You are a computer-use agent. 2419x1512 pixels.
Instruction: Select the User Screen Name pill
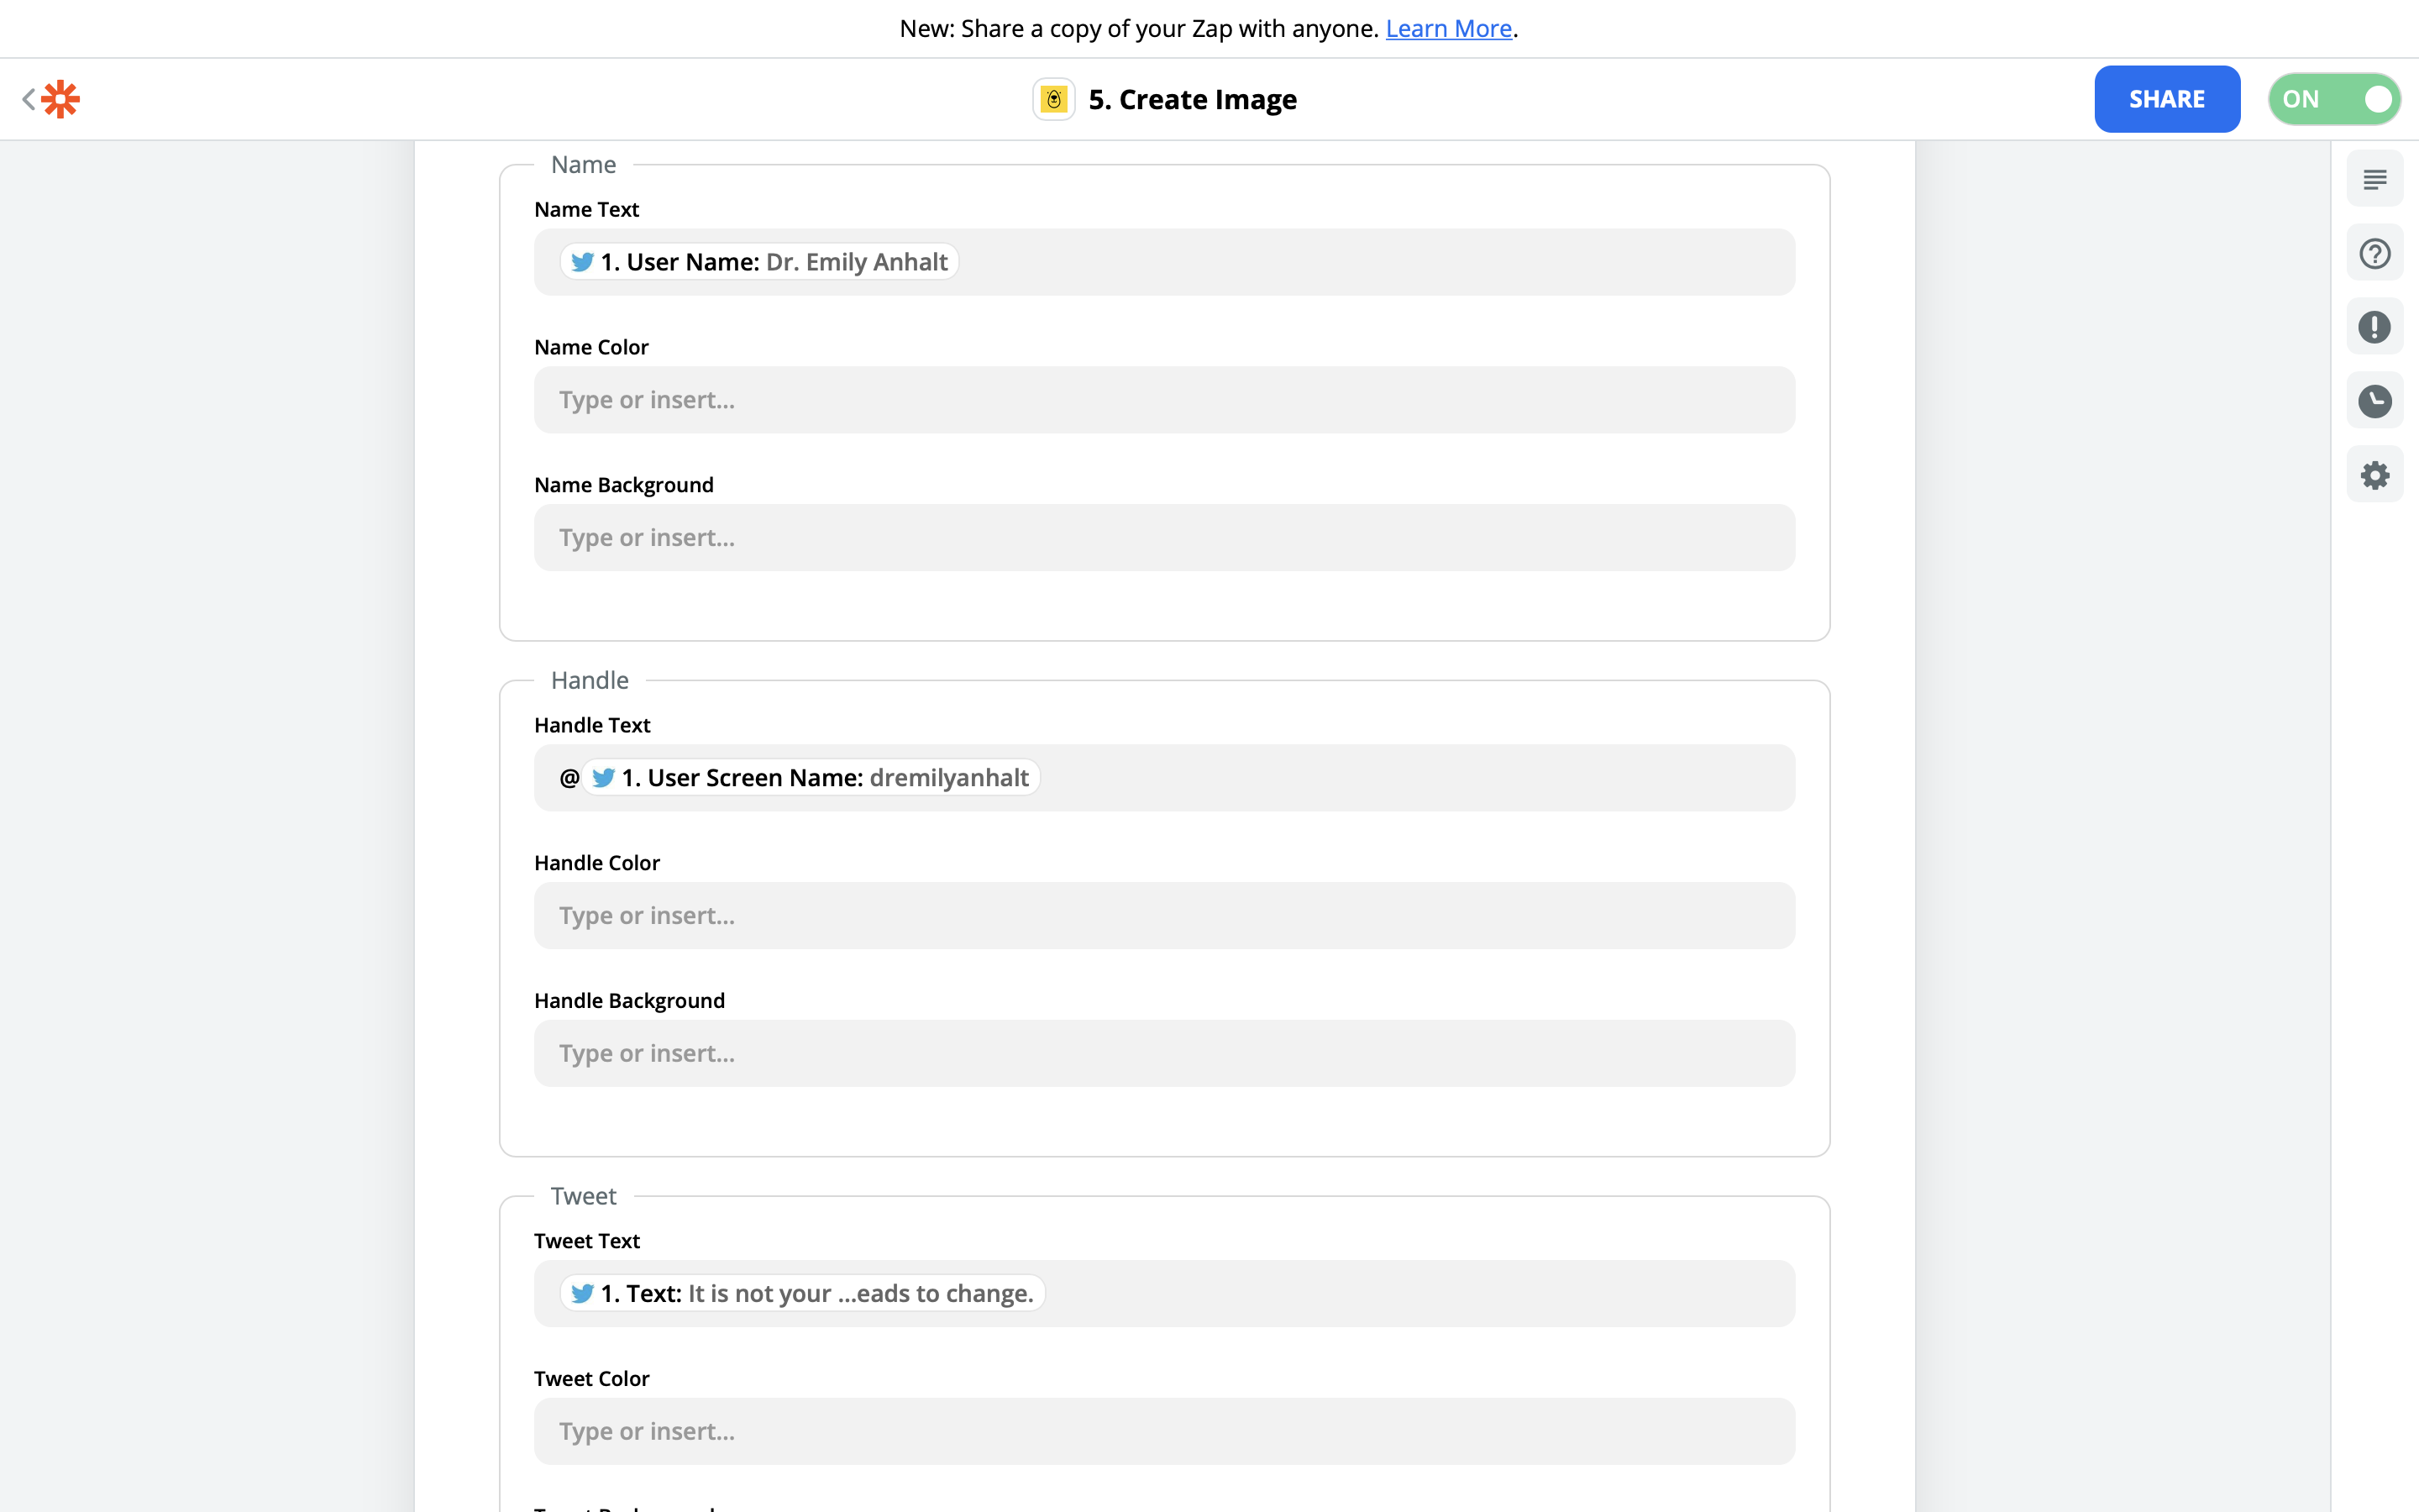pos(811,778)
